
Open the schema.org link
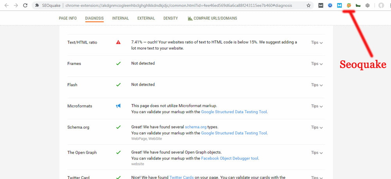196,127
